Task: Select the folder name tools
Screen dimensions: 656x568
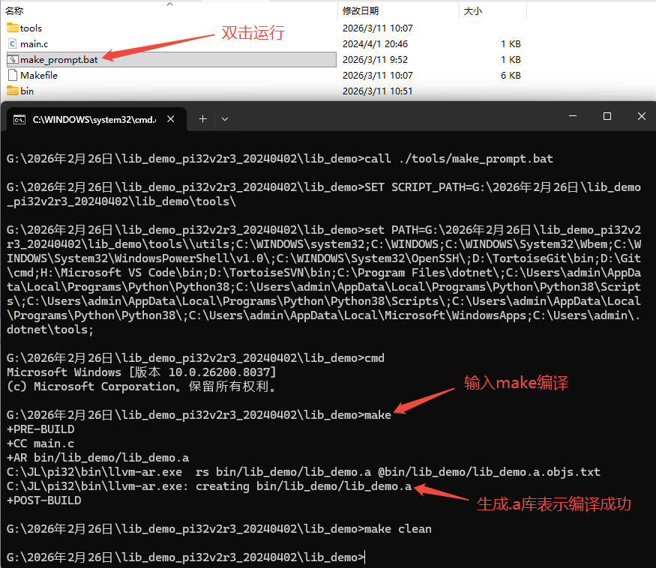Action: point(31,28)
